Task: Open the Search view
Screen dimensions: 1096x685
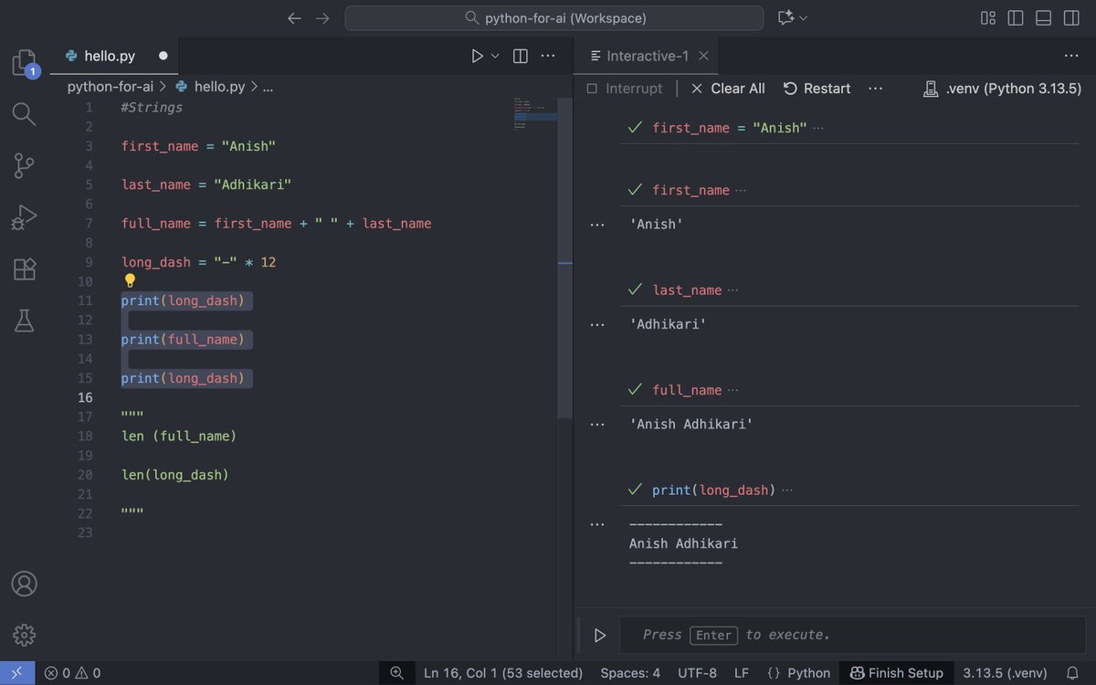Action: coord(24,114)
